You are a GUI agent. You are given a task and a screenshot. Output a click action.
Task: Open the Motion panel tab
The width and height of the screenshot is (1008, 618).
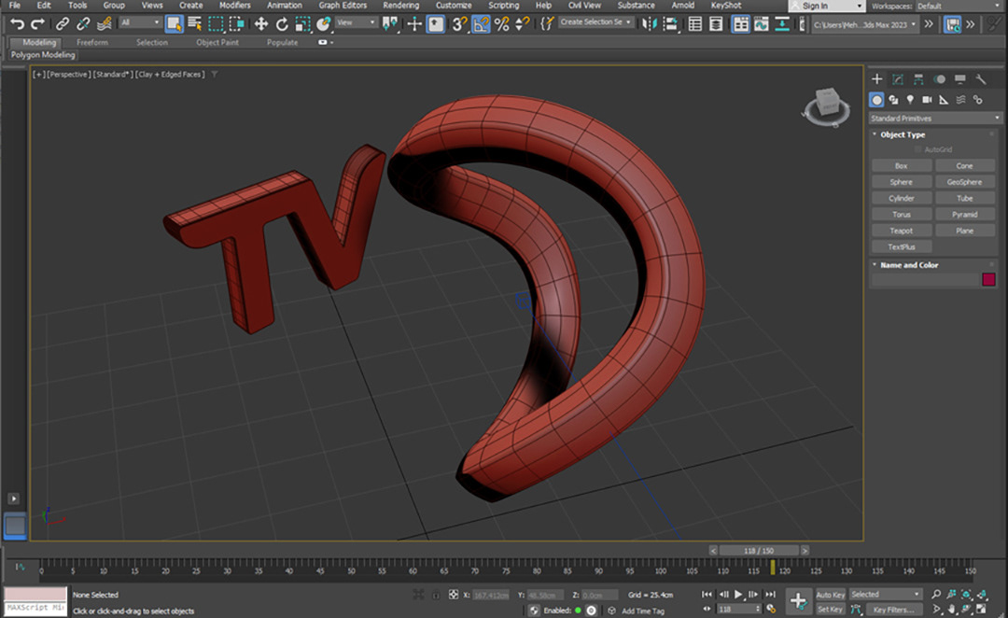(939, 79)
